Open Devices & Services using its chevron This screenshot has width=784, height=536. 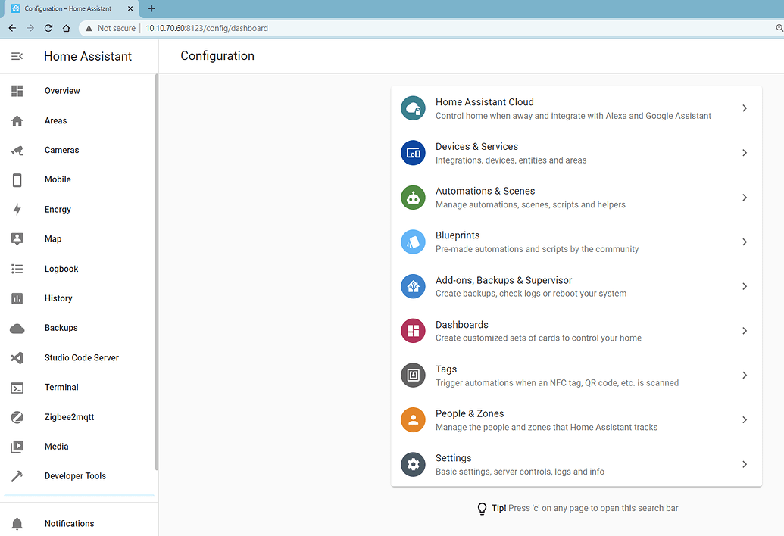tap(745, 153)
